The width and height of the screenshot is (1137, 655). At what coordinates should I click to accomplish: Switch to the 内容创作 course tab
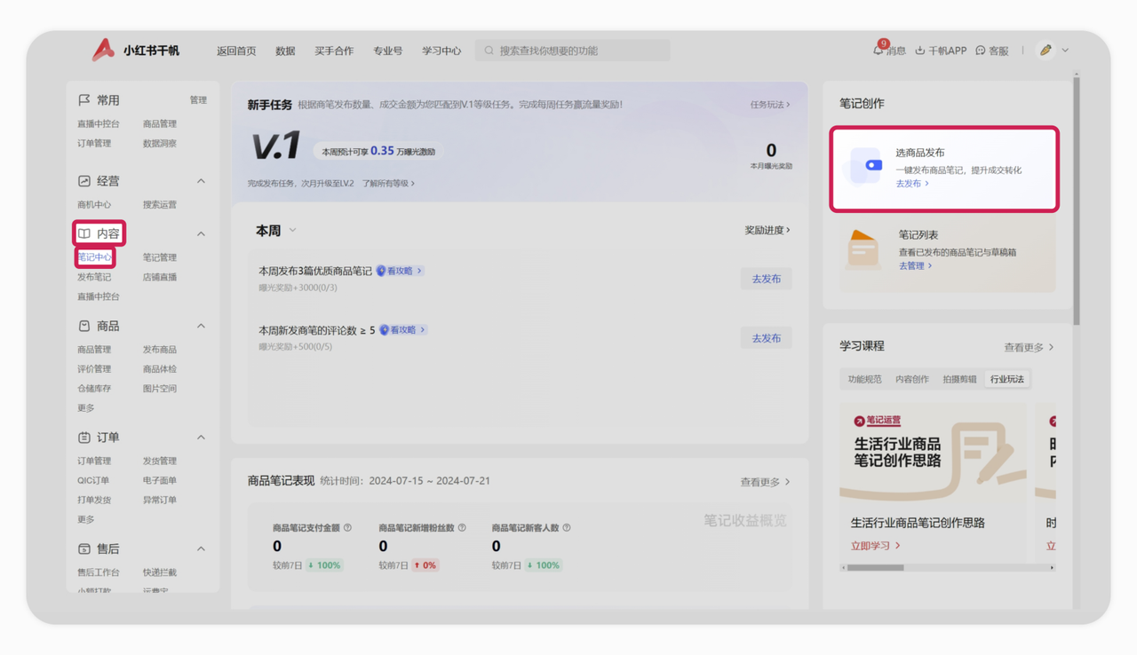pyautogui.click(x=911, y=379)
